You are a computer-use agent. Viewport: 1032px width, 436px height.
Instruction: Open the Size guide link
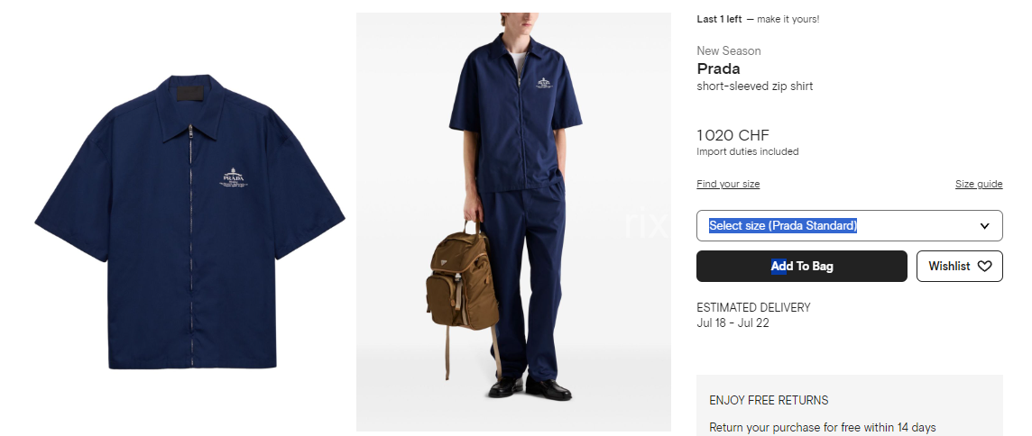click(x=979, y=184)
